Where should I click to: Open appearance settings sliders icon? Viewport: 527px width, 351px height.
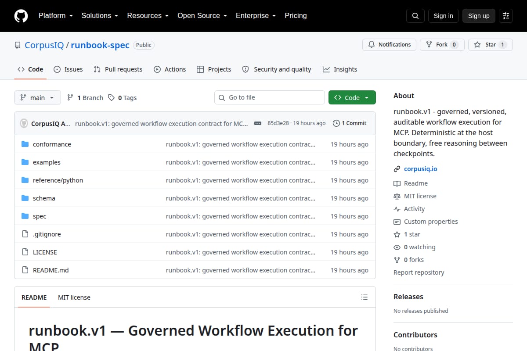pos(506,16)
